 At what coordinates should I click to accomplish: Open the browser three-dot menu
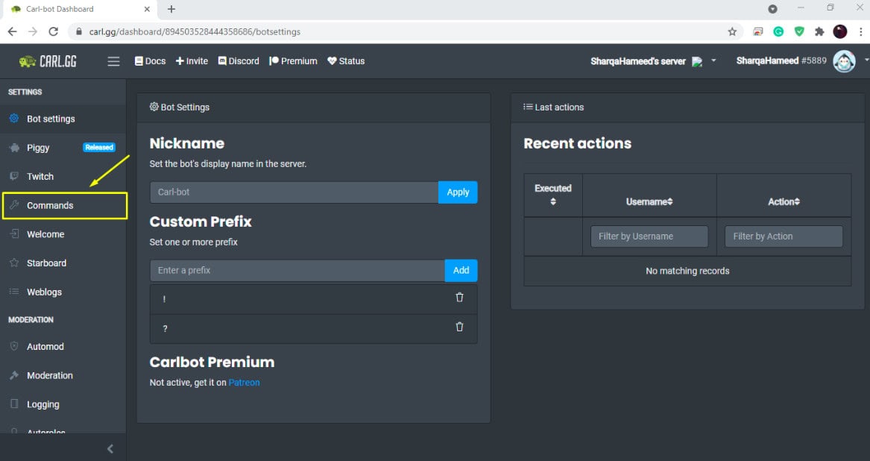pyautogui.click(x=860, y=31)
